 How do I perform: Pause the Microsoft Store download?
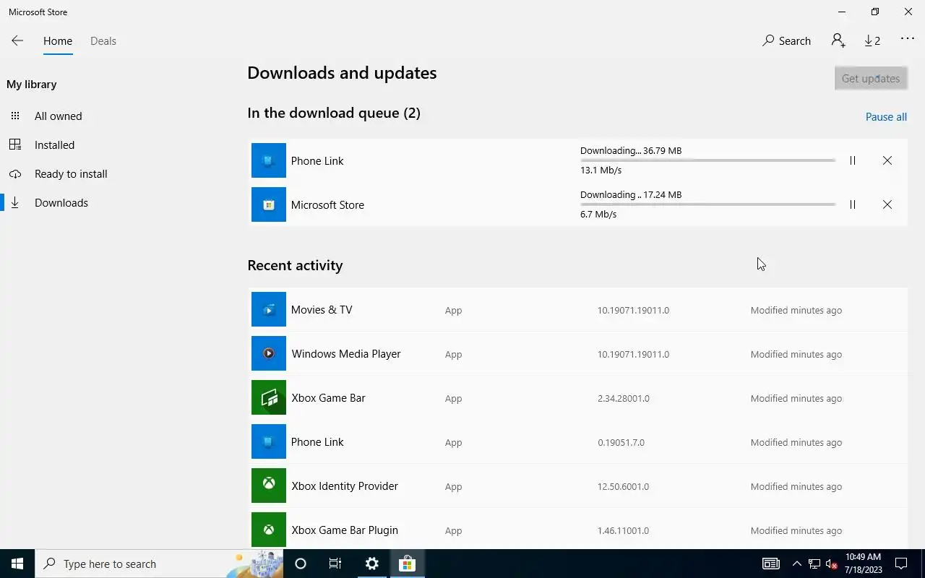pos(853,204)
